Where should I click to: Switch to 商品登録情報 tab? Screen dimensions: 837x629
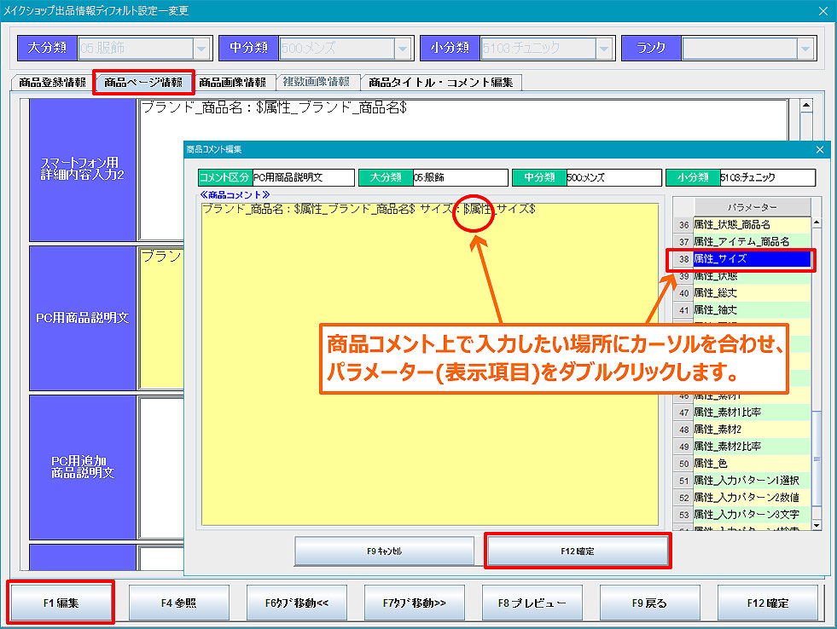click(52, 83)
